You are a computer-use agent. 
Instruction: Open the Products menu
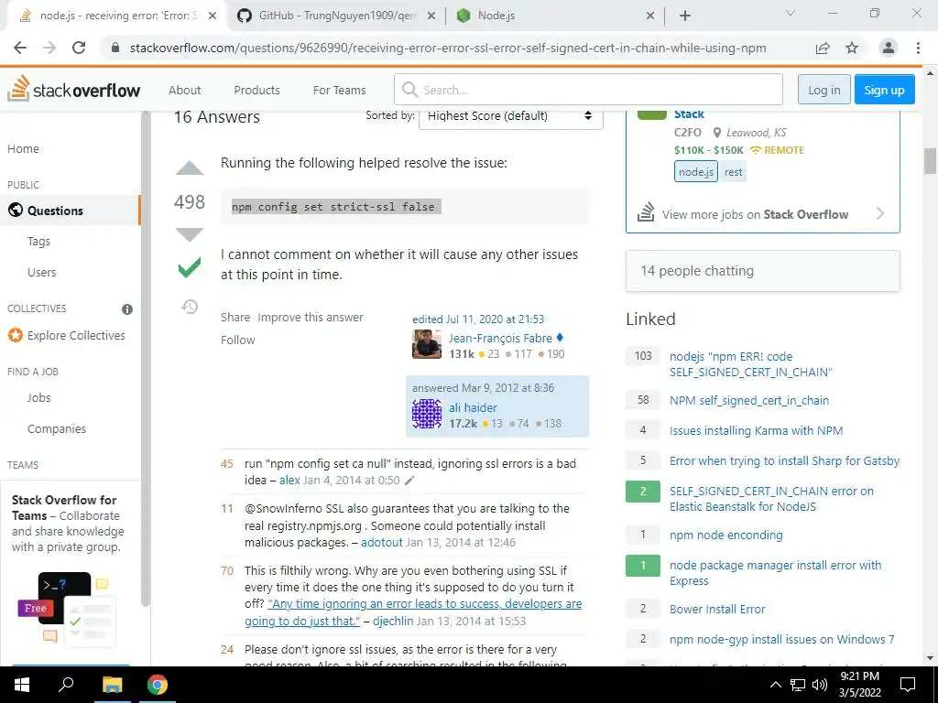coord(256,90)
